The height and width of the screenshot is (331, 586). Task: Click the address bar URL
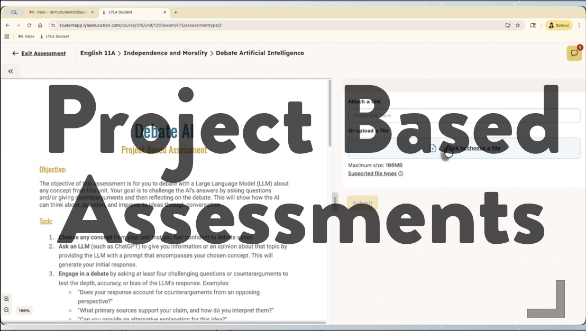[x=141, y=25]
